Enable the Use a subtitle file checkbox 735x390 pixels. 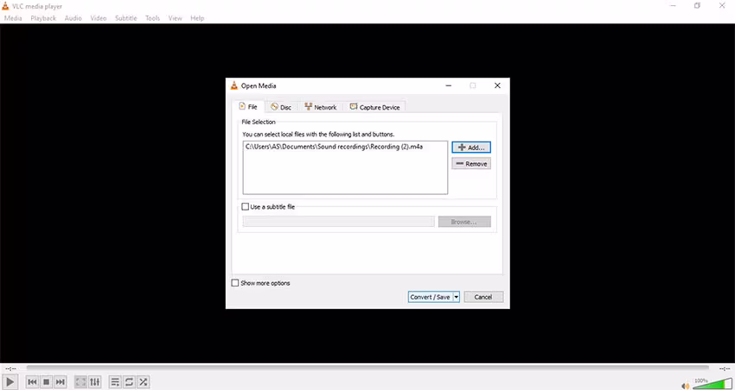[x=246, y=206]
